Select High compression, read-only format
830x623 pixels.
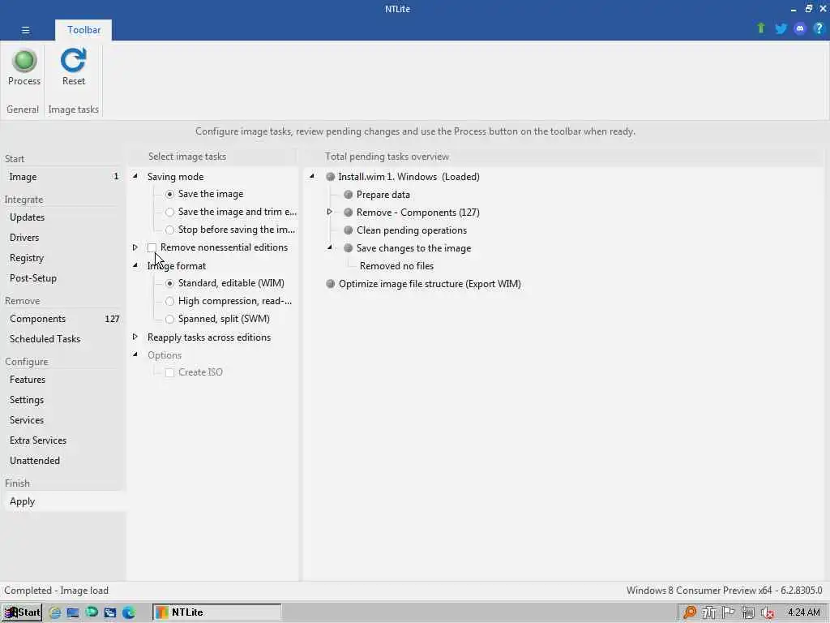coord(169,302)
